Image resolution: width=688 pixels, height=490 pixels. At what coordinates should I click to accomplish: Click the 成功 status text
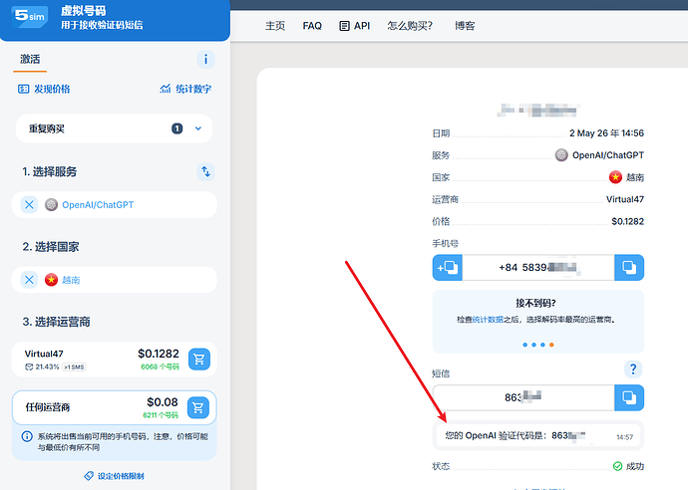pyautogui.click(x=635, y=466)
